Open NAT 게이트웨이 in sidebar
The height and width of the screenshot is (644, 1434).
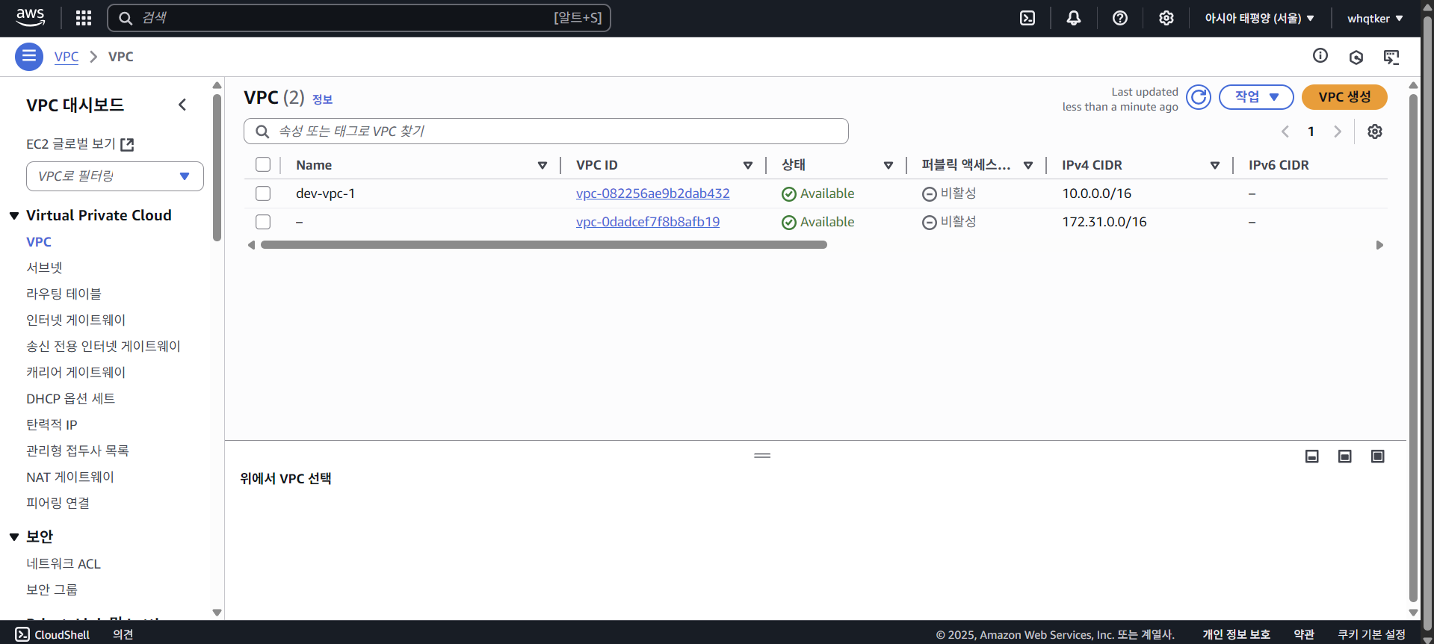click(x=70, y=477)
